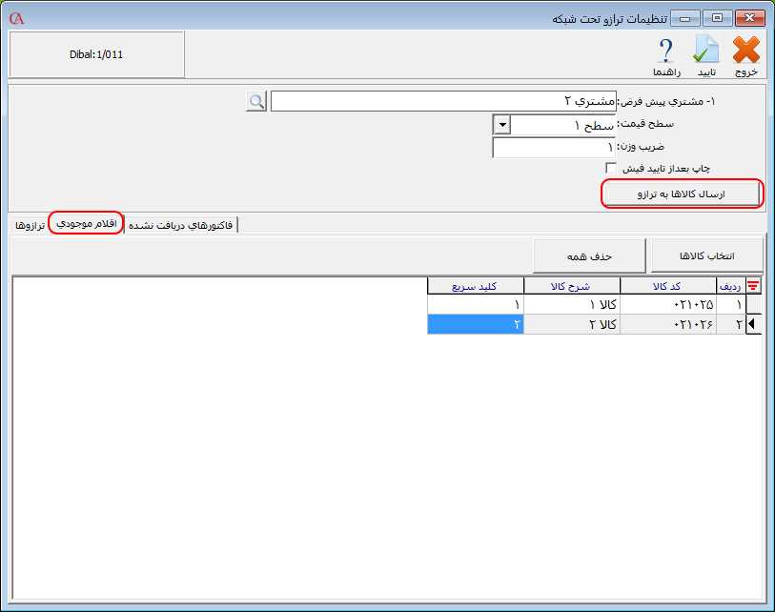Switch to the scales tab (ترازوها)

(30, 225)
